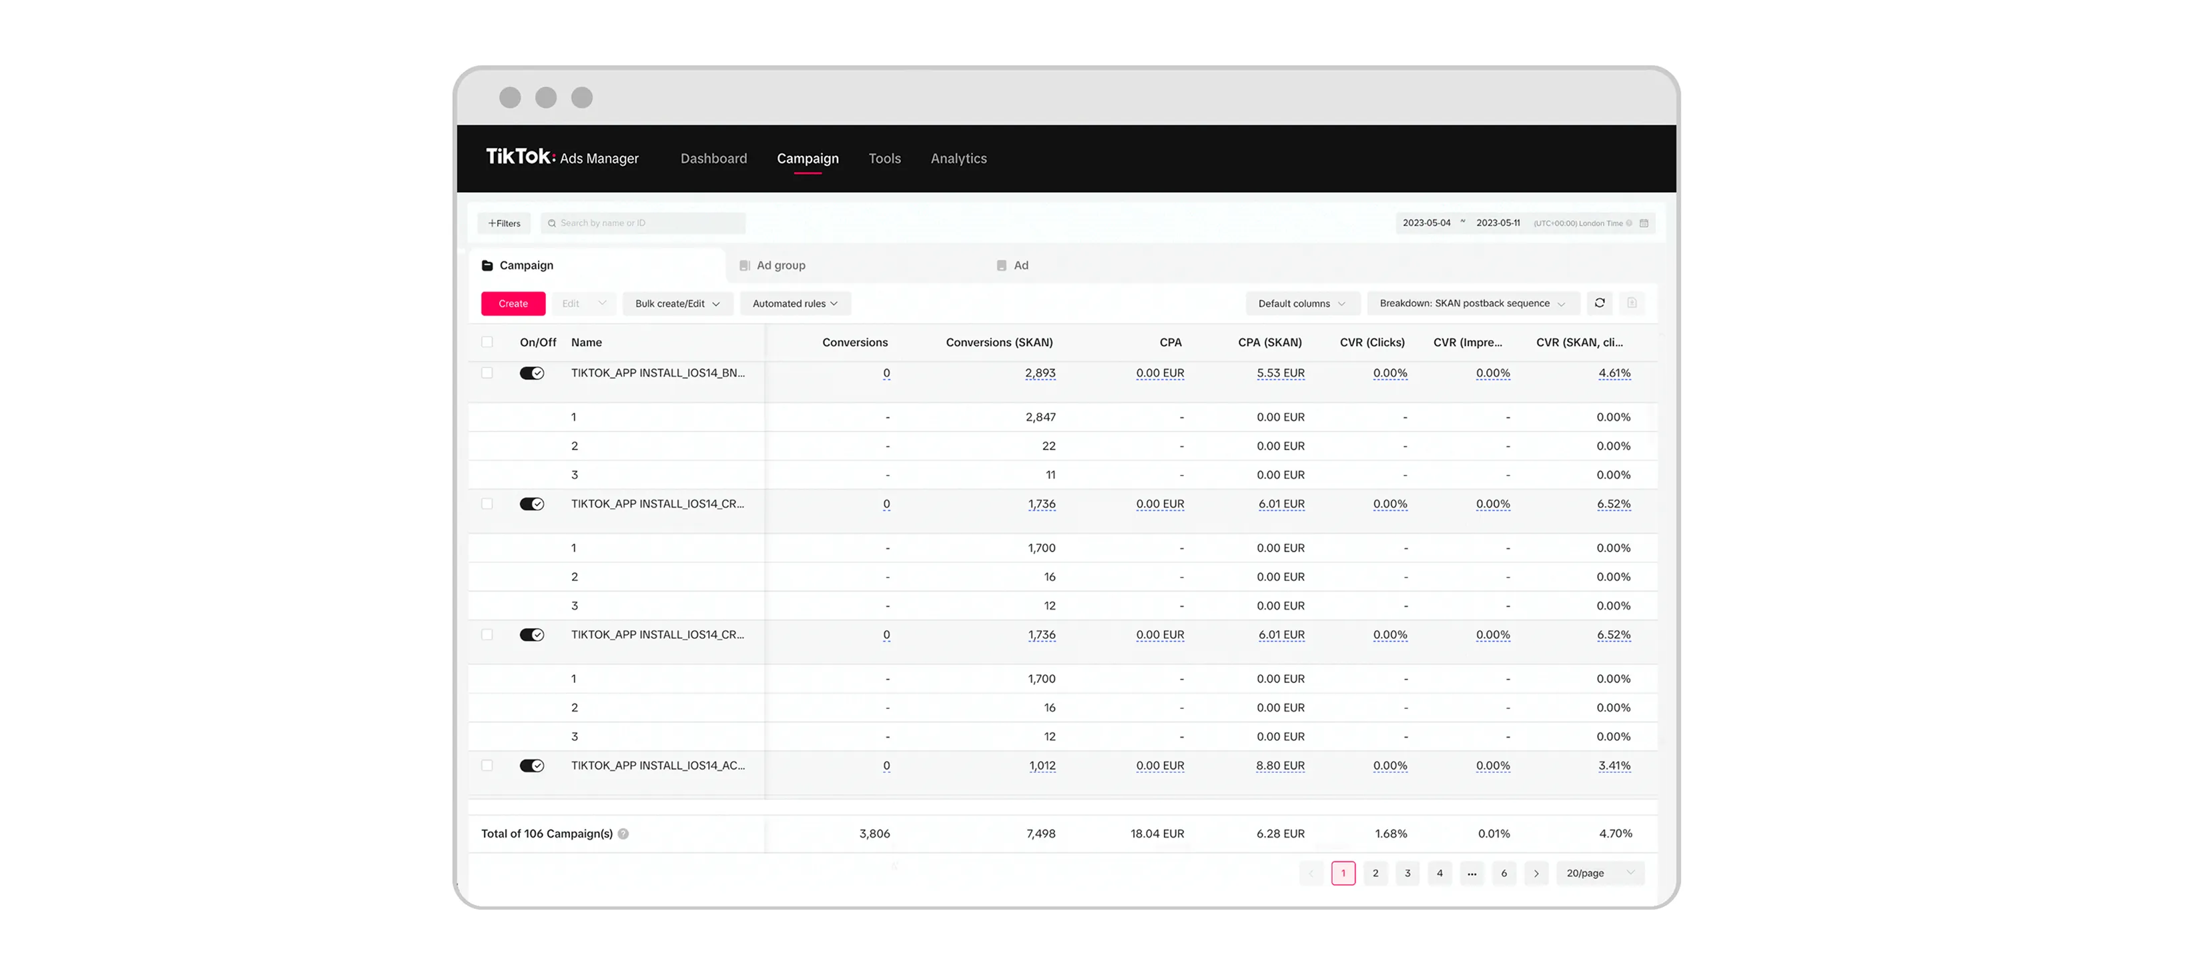Click the Campaign folder icon
This screenshot has height=979, width=2189.
(487, 266)
